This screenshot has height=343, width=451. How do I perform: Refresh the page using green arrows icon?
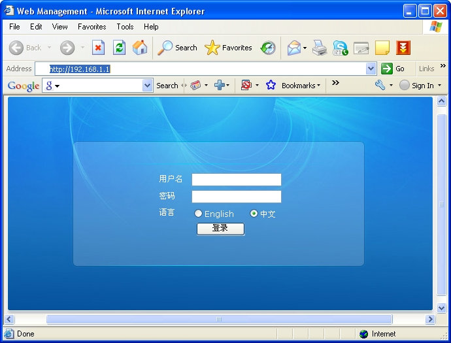[x=119, y=48]
